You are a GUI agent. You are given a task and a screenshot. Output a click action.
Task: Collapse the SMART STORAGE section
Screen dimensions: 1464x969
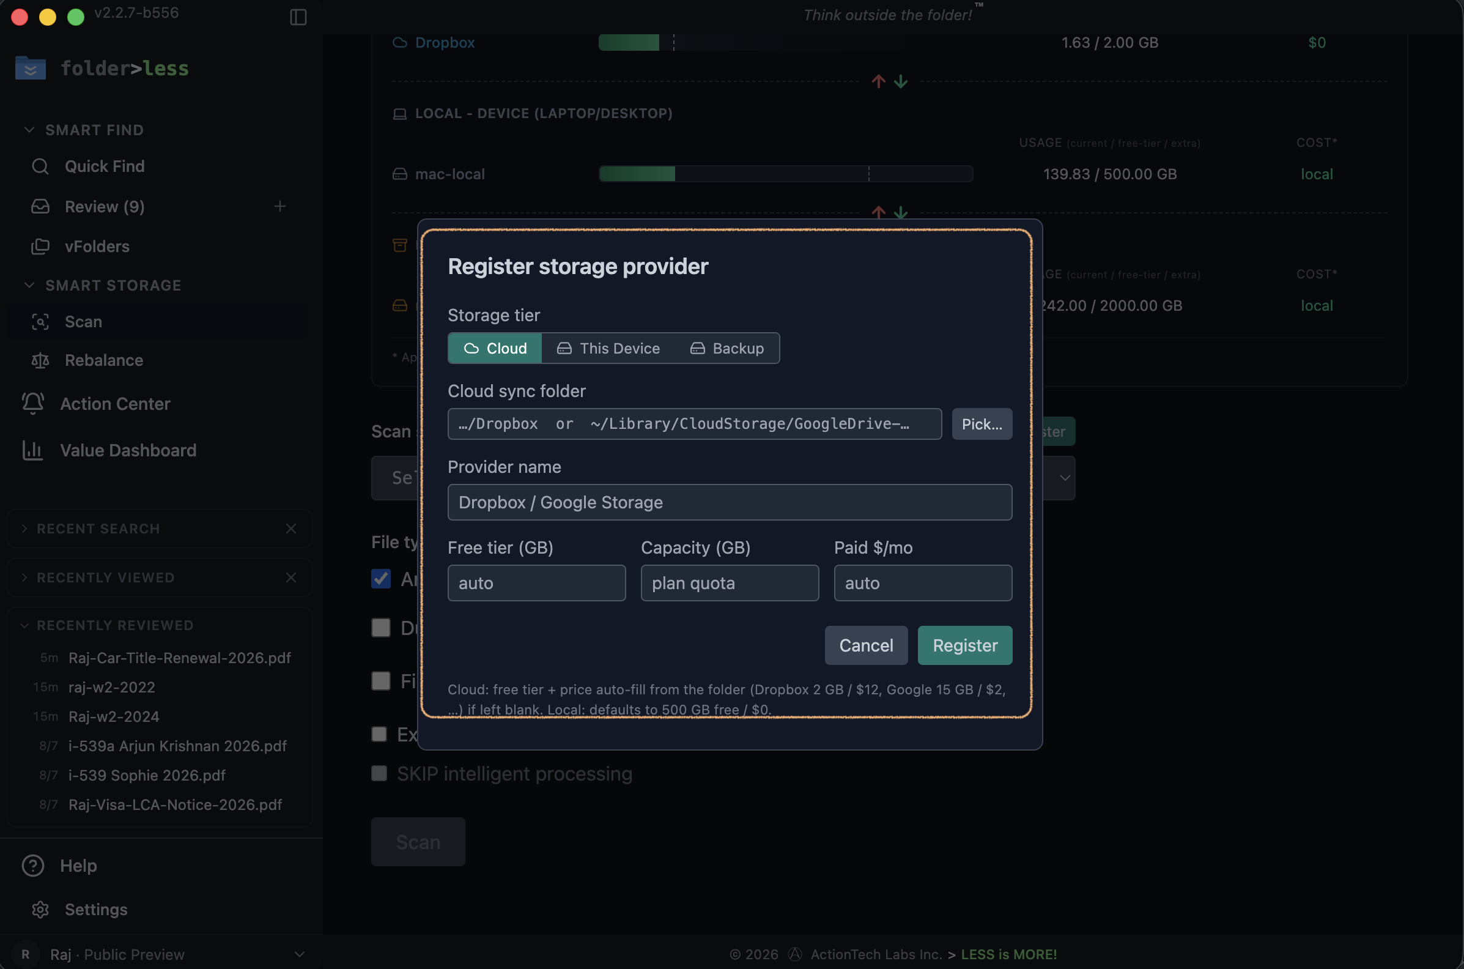click(29, 285)
